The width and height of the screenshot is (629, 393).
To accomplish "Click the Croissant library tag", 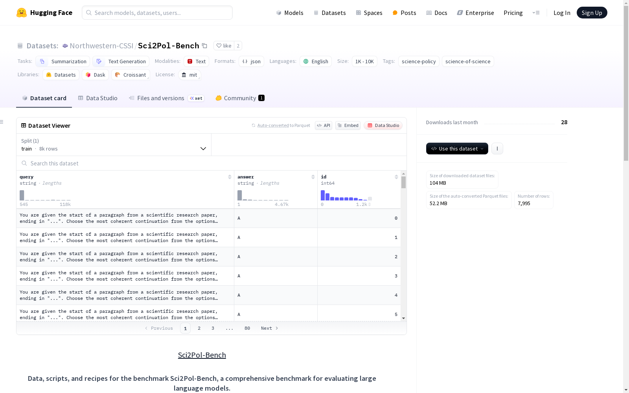I will pyautogui.click(x=131, y=75).
